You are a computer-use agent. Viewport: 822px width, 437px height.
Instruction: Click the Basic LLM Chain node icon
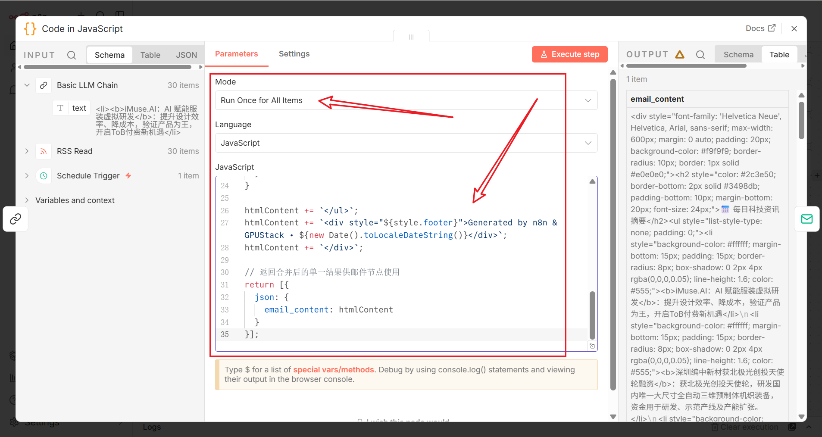pos(44,85)
